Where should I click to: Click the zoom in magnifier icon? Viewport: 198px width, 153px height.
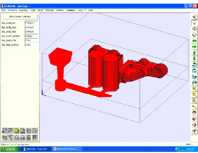[x=194, y=89]
